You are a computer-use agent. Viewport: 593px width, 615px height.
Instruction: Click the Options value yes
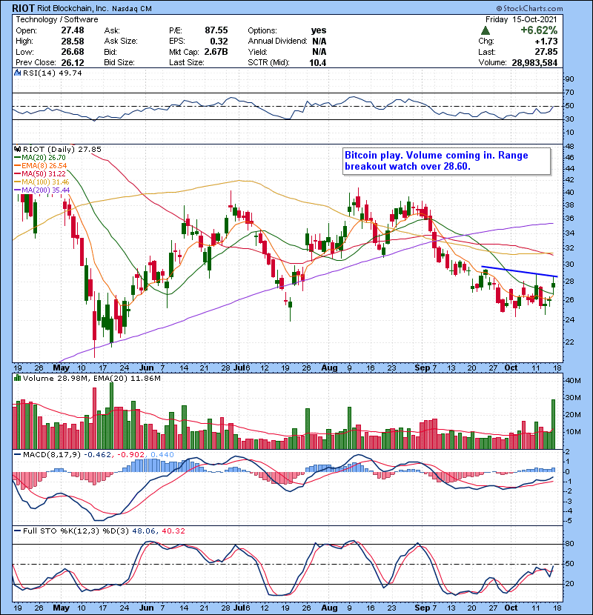click(x=318, y=30)
